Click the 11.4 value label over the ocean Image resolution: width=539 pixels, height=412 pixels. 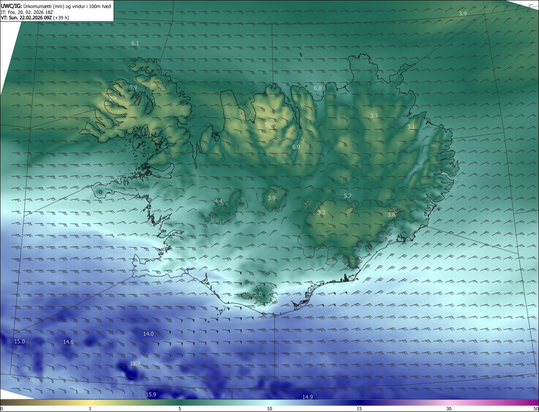click(x=34, y=381)
